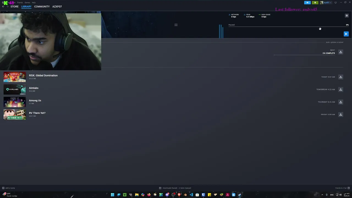This screenshot has width=352, height=198.
Task: Open Brave browser from taskbar
Action: point(179,195)
